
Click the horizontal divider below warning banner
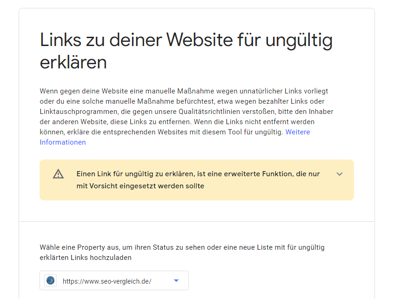coord(197,222)
